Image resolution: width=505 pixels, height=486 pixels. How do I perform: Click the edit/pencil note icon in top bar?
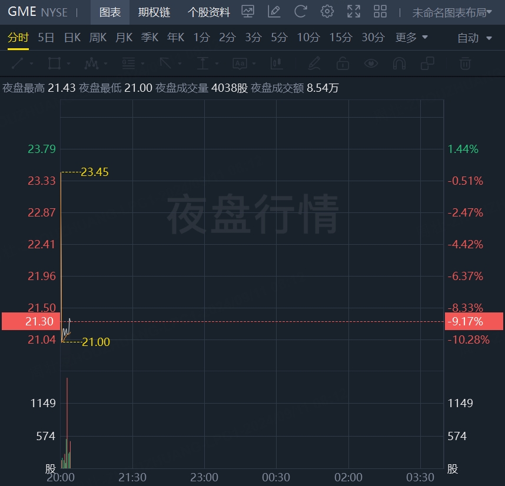pos(274,12)
